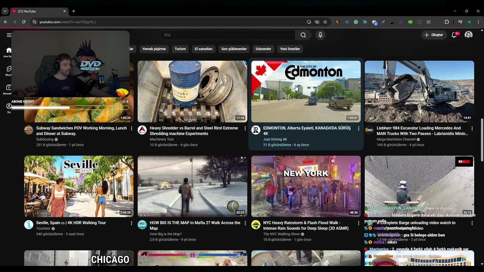
Task: Open Subscriptions in the YouTube sidebar
Action: point(9,90)
